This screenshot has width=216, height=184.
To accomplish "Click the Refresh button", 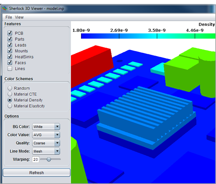I will pyautogui.click(x=36, y=172).
